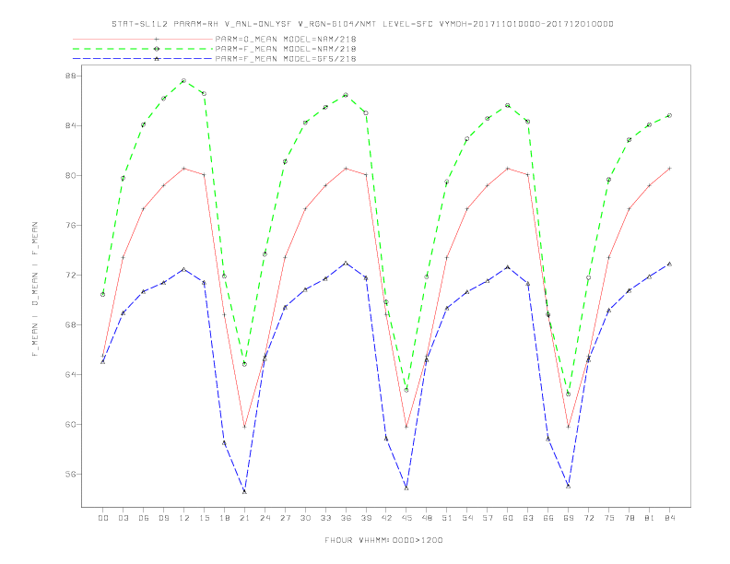Click the y-axis tick label 76
Viewport: 730px width, 564px height.
coord(71,225)
